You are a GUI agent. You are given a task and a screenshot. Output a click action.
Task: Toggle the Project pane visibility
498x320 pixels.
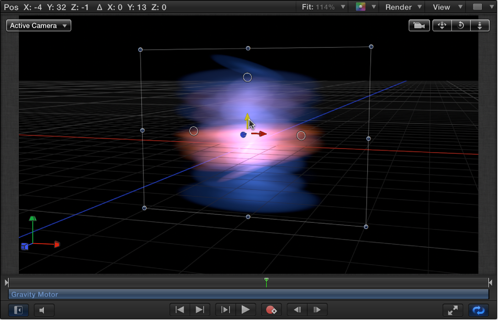18,310
